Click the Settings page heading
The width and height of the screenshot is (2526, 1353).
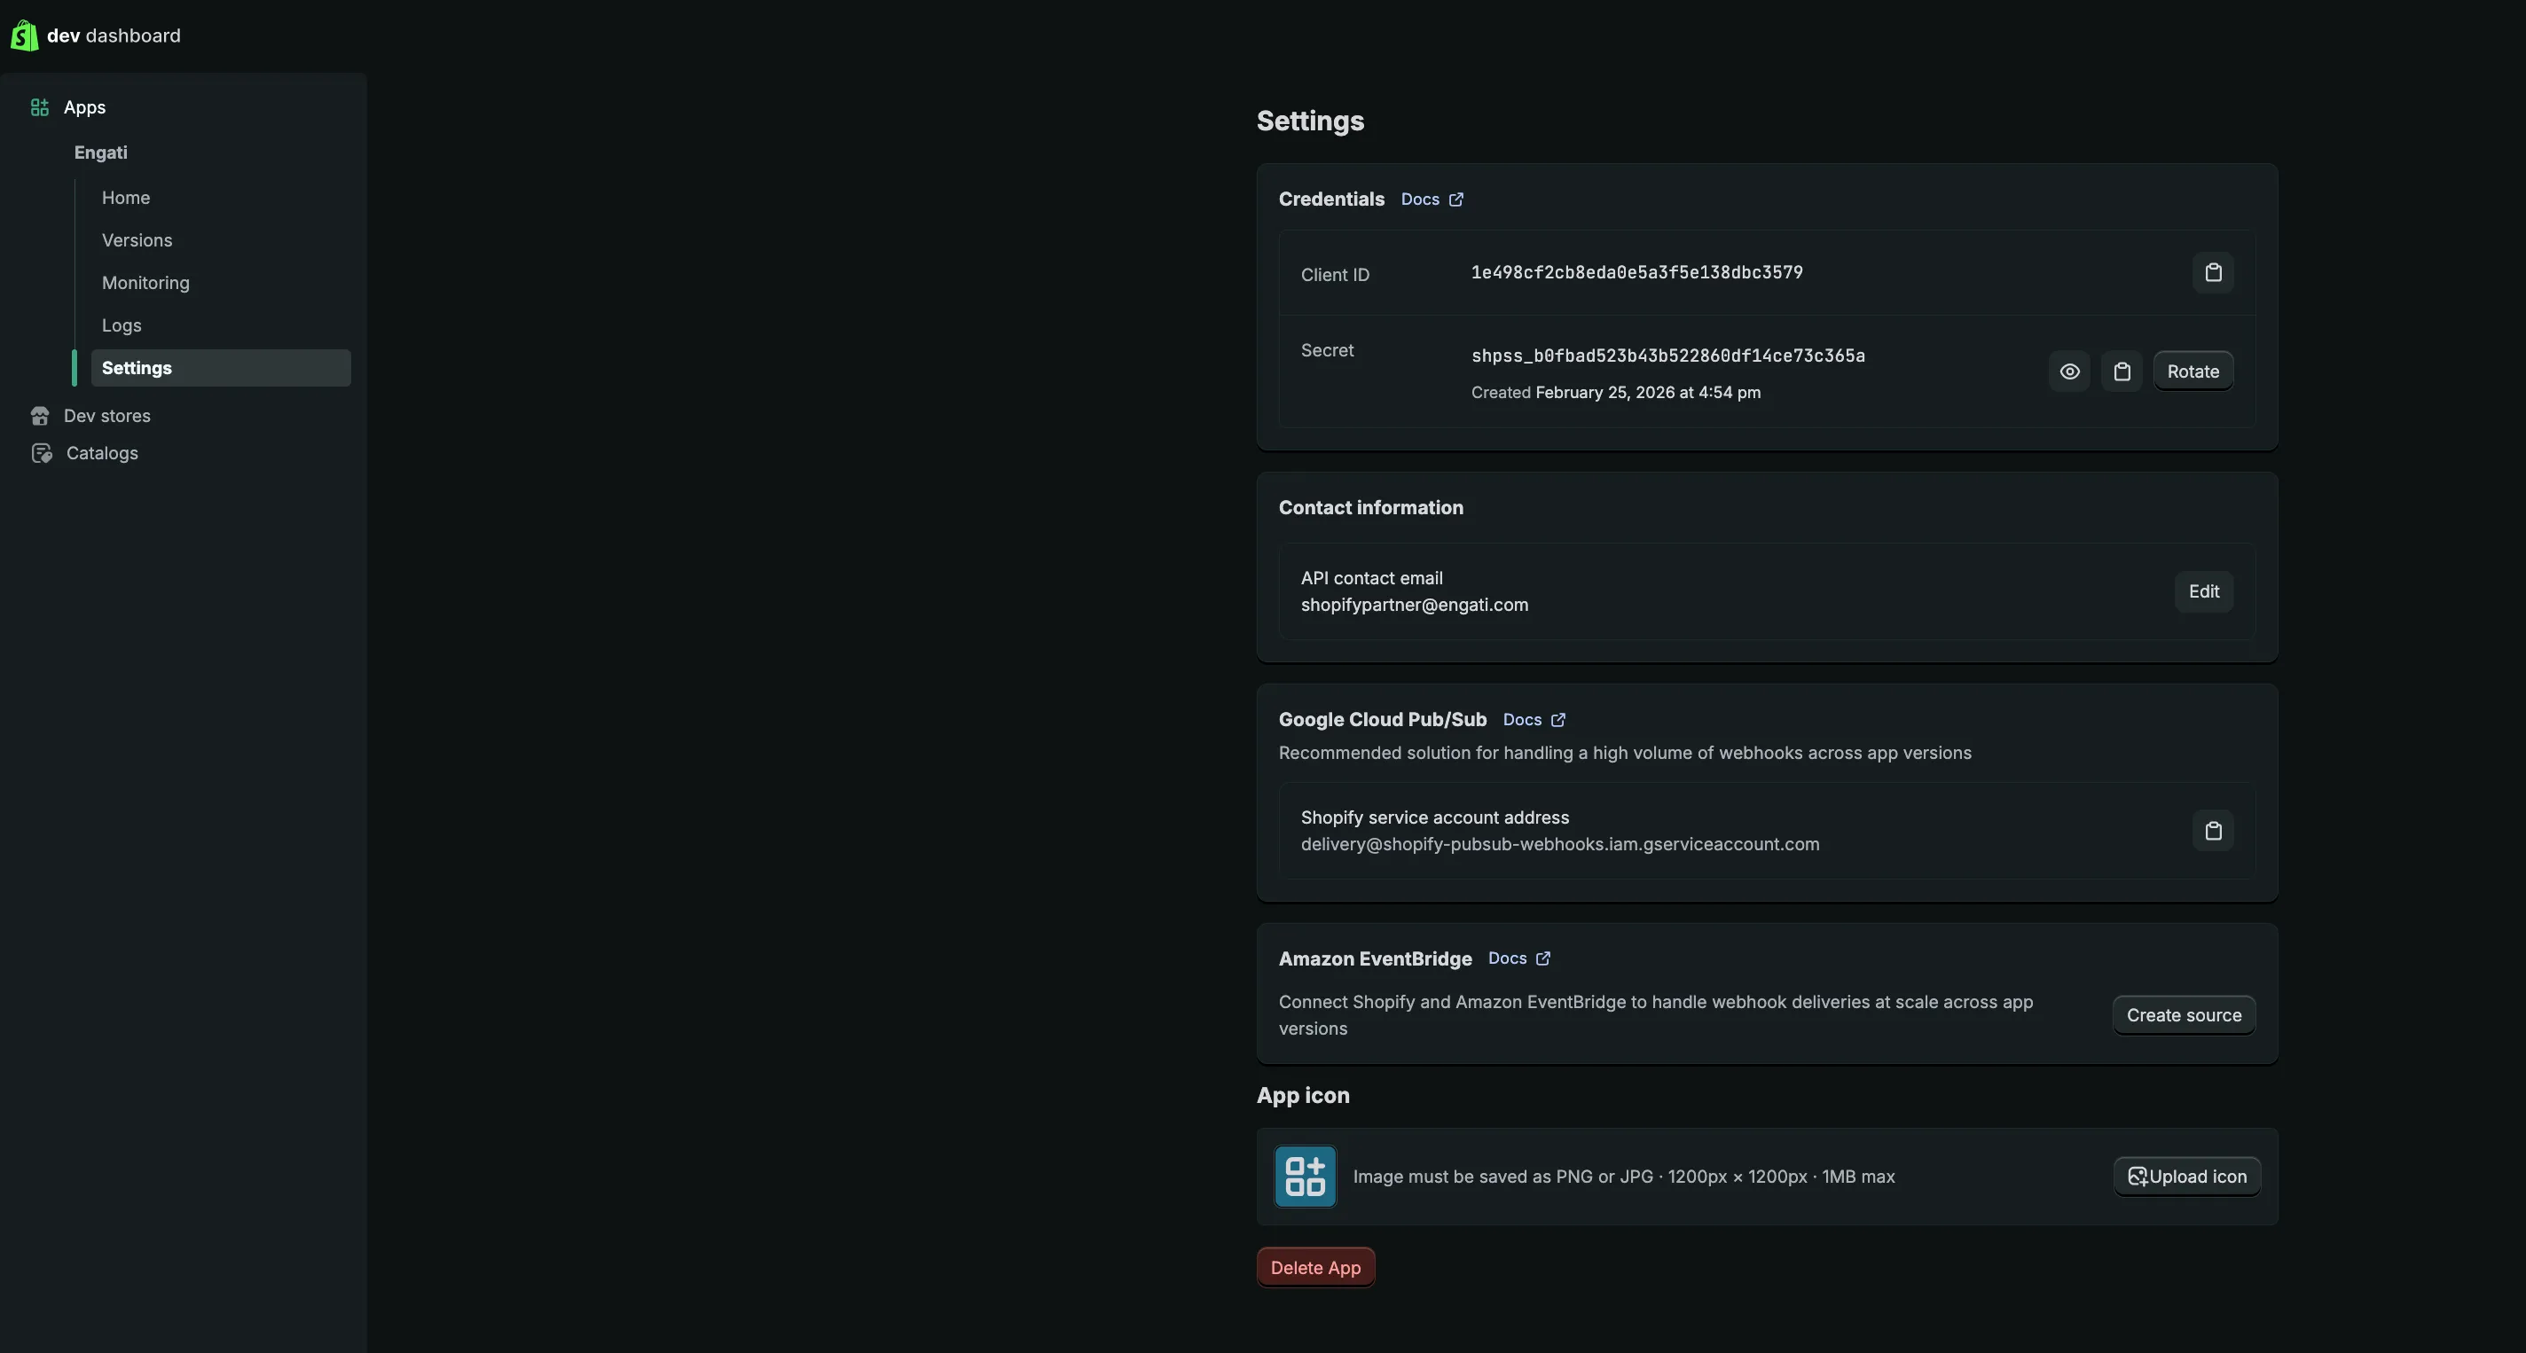1310,121
